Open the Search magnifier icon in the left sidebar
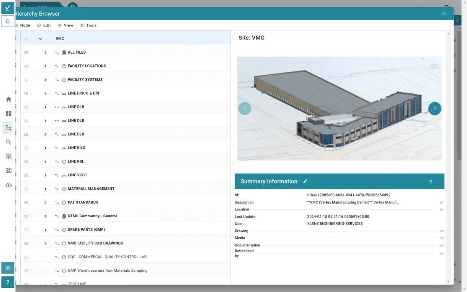Screen dimensions: 467x292 [x=8, y=142]
